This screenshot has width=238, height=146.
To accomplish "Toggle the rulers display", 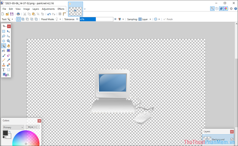I will click(65, 14).
